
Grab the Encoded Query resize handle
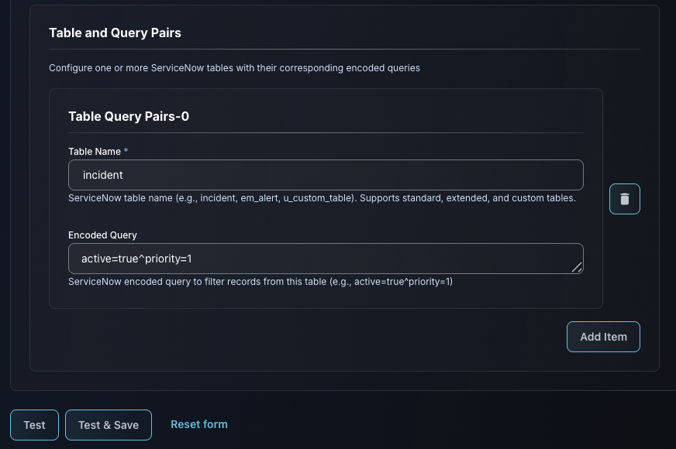point(576,267)
